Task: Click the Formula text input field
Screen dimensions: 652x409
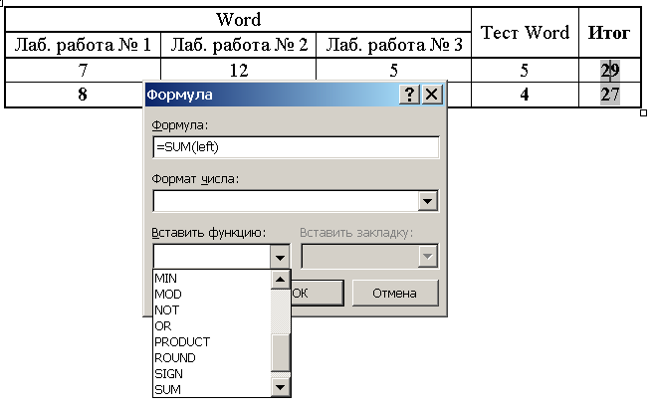Action: pyautogui.click(x=296, y=147)
